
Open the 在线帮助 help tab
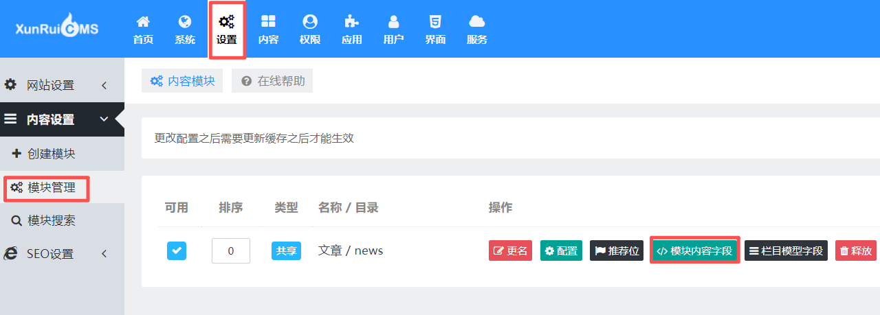pyautogui.click(x=272, y=81)
